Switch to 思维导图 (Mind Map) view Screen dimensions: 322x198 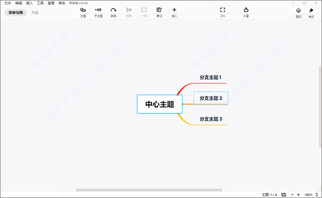pyautogui.click(x=16, y=13)
